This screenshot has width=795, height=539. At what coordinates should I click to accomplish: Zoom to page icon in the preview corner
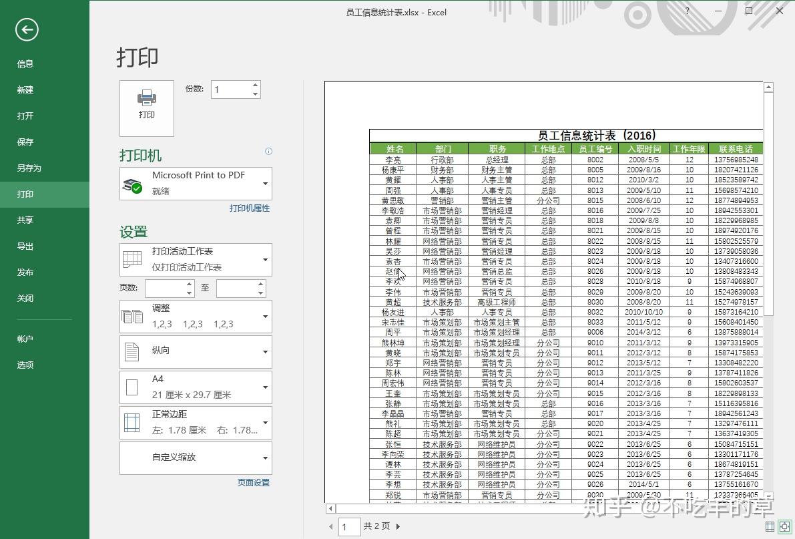[784, 526]
